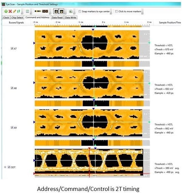182x193 pixels.
Task: Click the second framed save-eye icon
Action: [x=62, y=11]
